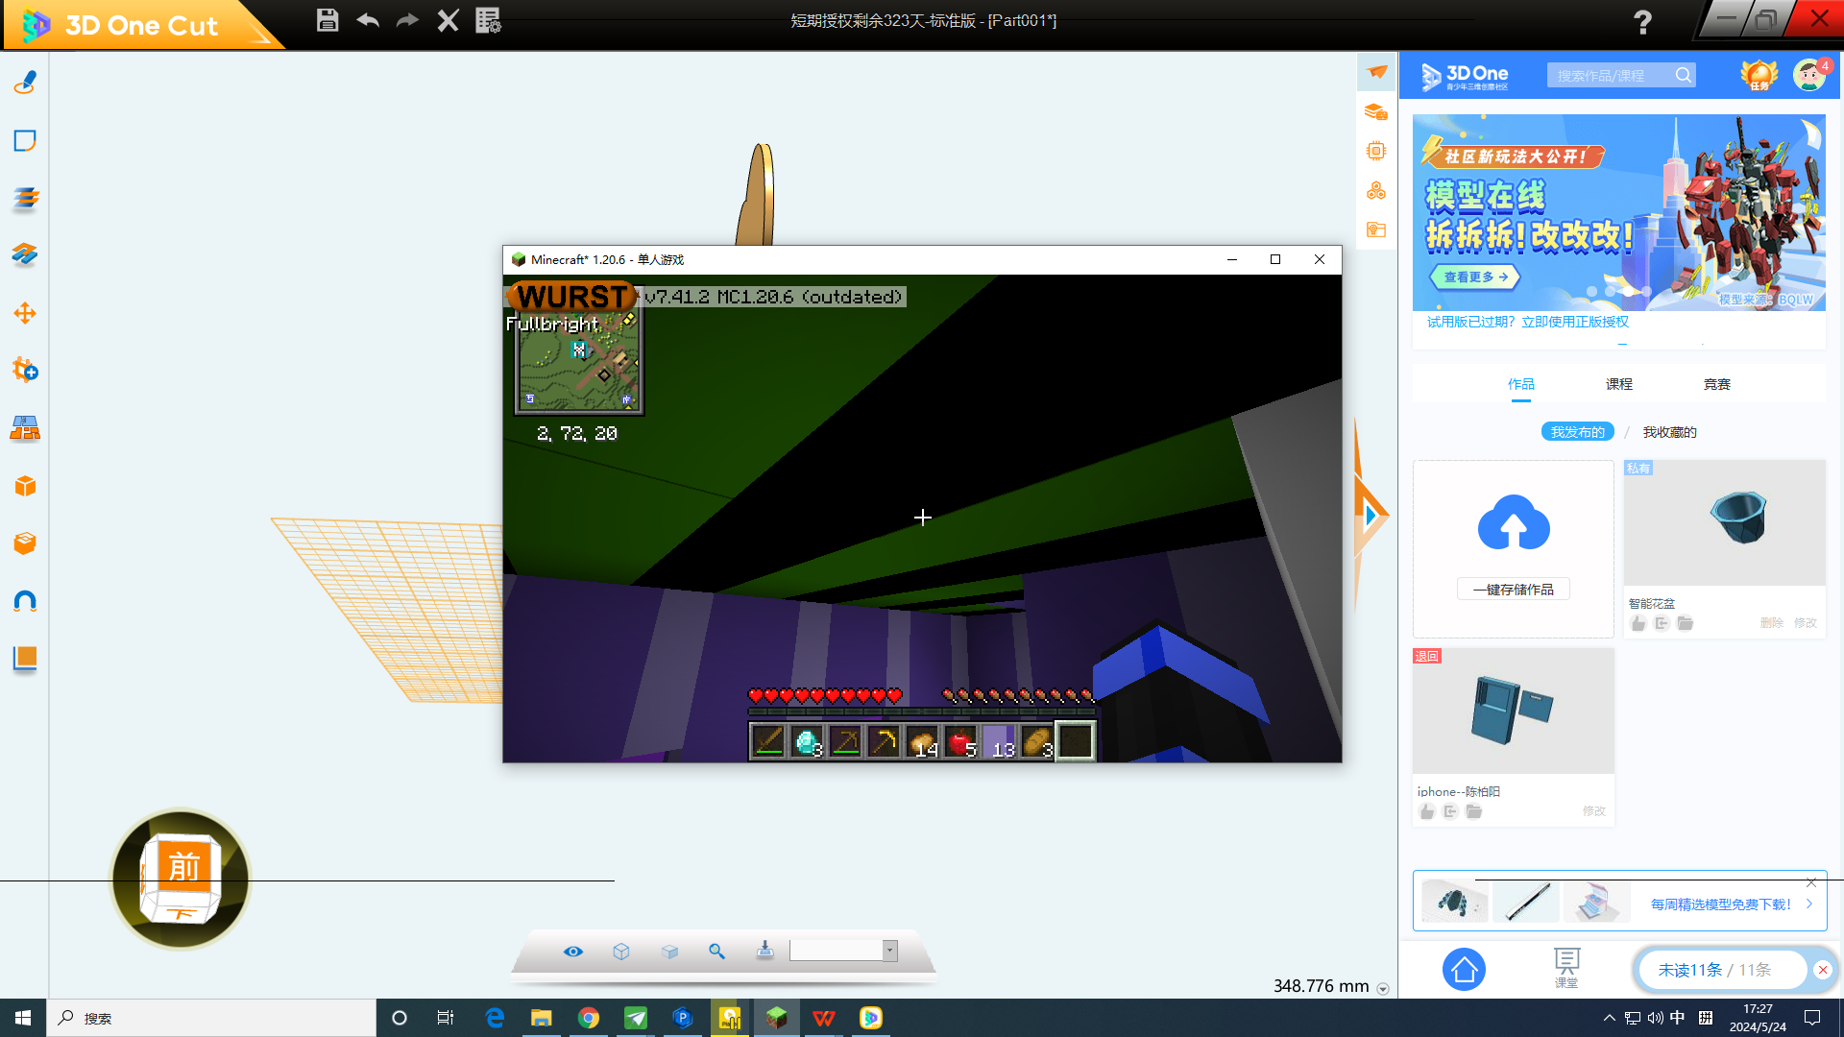The width and height of the screenshot is (1844, 1037).
Task: Click the undo arrow icon
Action: pos(367,20)
